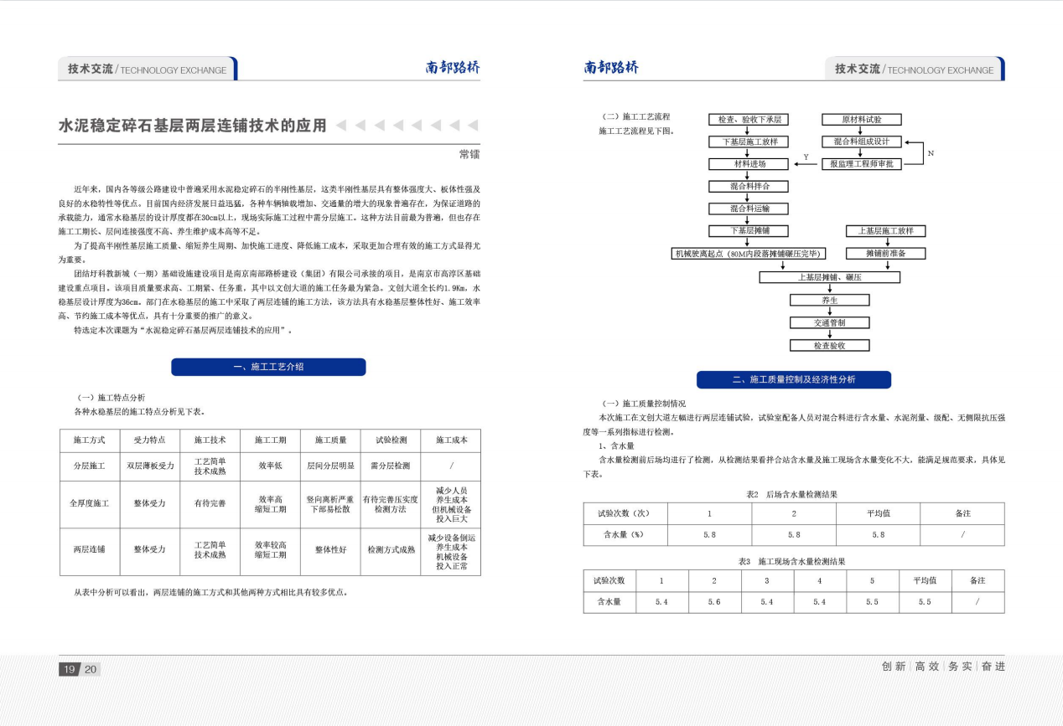This screenshot has width=1063, height=726.
Task: Click flowchart box 摊铺前准备
Action: [885, 253]
